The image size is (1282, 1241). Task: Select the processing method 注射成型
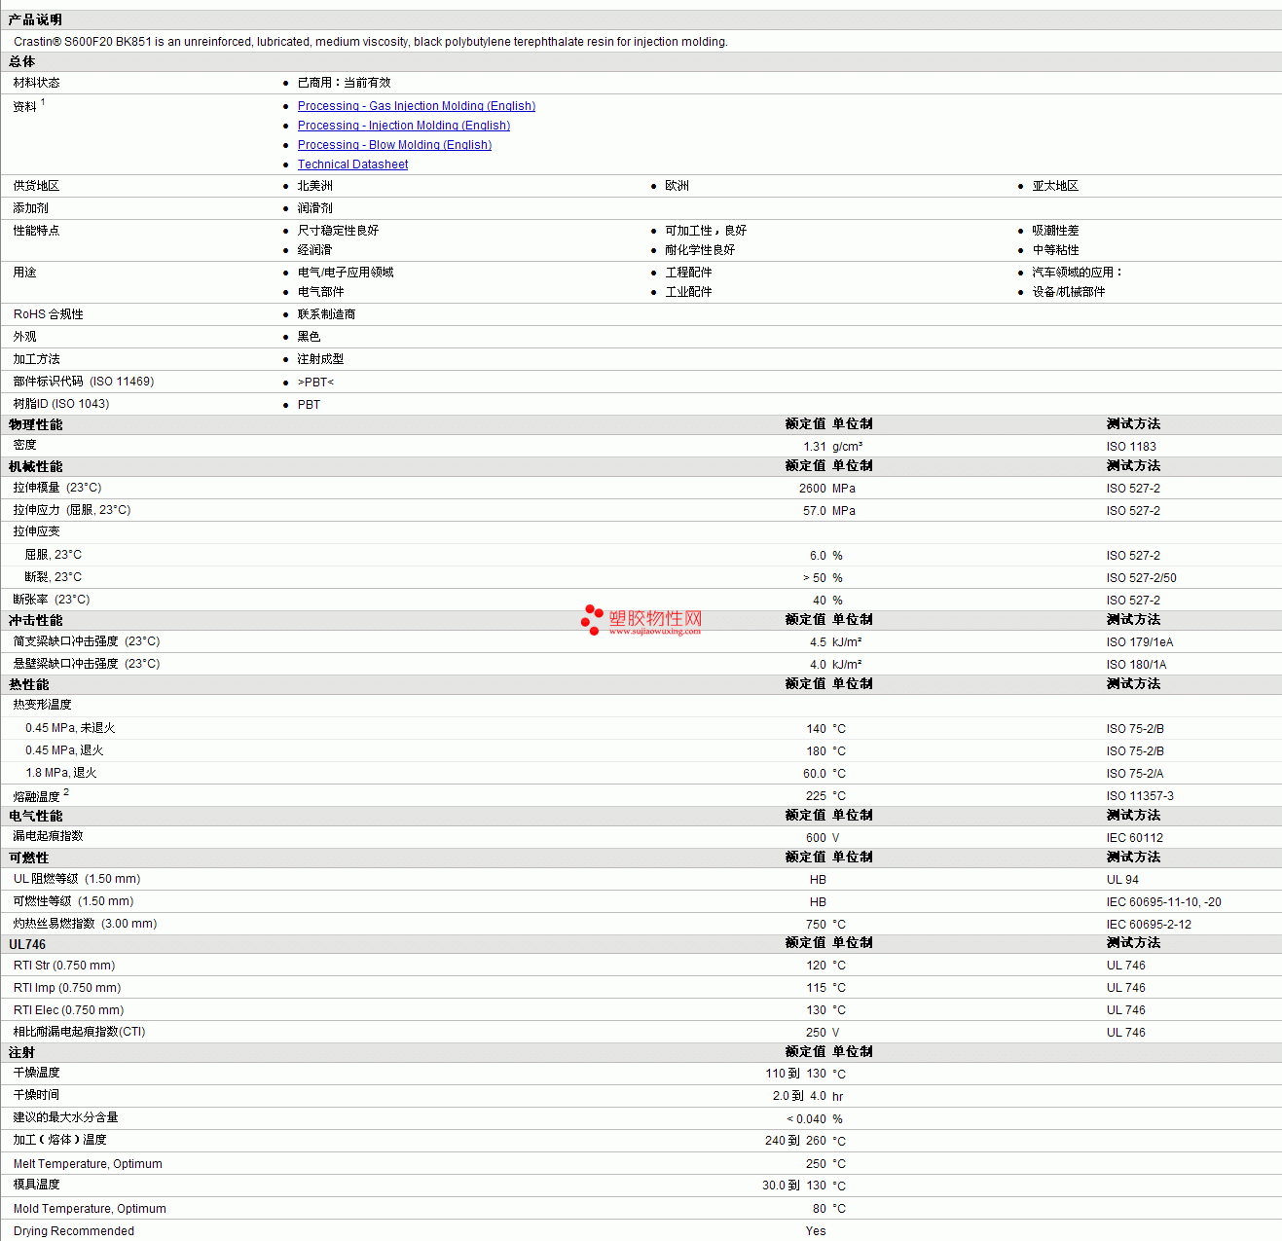[320, 359]
